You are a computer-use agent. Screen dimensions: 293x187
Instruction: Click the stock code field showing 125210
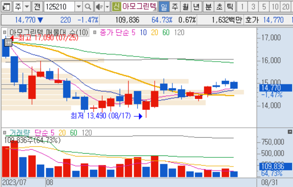pyautogui.click(x=59, y=7)
